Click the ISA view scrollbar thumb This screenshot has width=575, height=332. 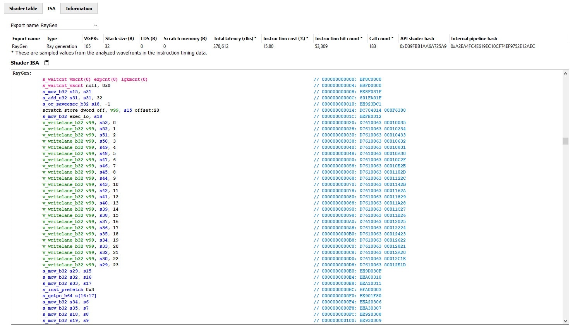(565, 141)
